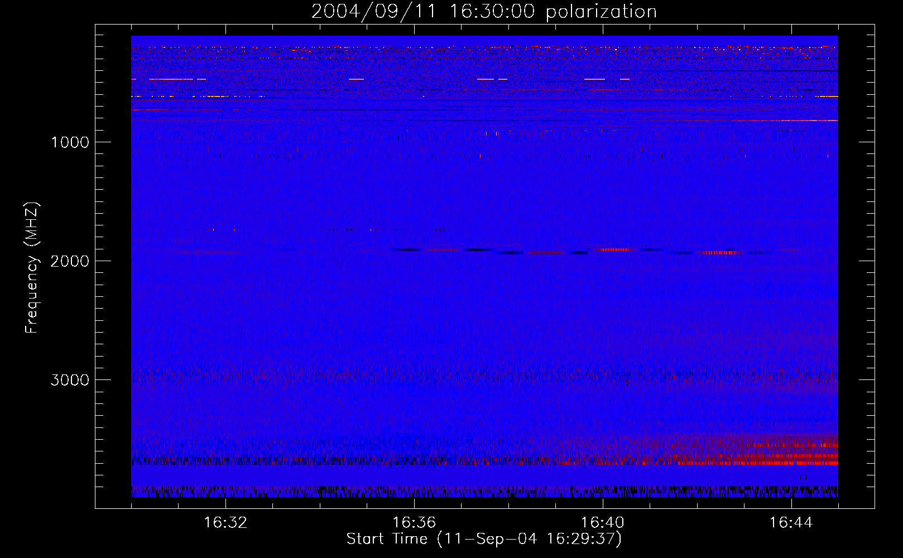The height and width of the screenshot is (558, 903).
Task: Select the "16:32" time tick label
Action: click(x=225, y=523)
